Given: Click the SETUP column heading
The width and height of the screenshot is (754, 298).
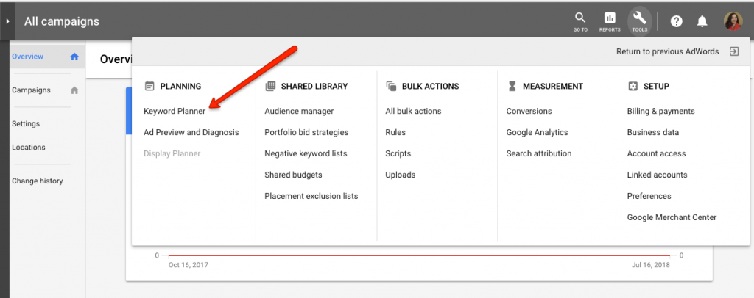Looking at the screenshot, I should (656, 86).
